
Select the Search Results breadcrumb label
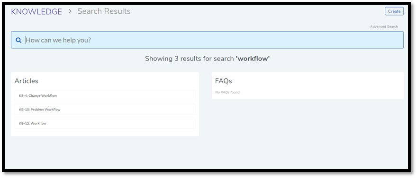tap(104, 11)
